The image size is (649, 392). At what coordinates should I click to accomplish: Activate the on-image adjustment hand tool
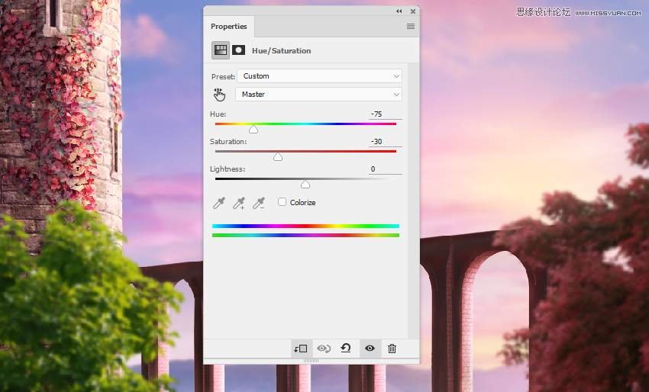coord(219,95)
